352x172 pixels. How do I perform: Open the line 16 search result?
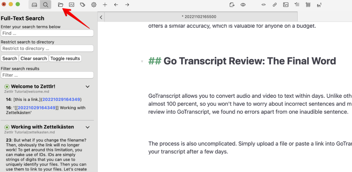click(46, 110)
